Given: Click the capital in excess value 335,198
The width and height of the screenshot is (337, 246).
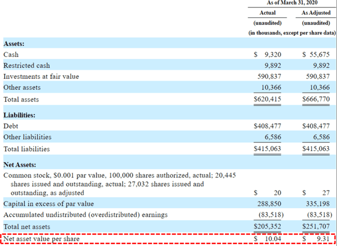Looking at the screenshot, I should 318,204.
